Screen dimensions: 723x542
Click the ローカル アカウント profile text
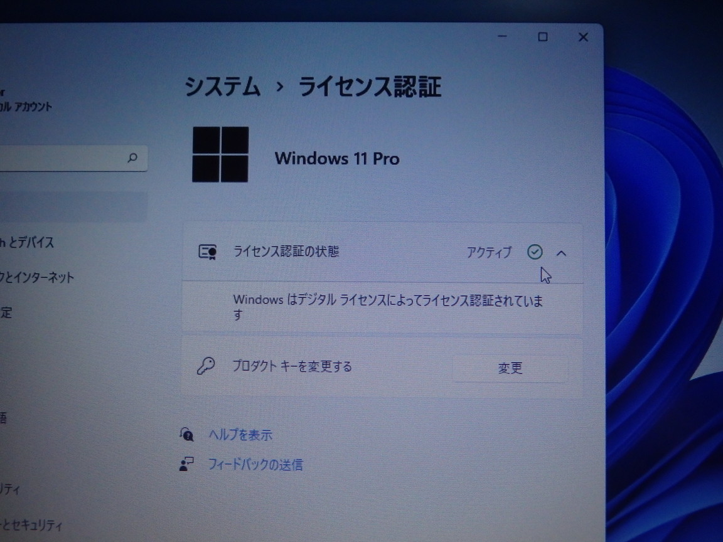point(26,107)
